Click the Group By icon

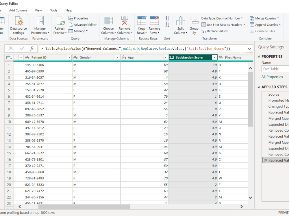(194, 21)
